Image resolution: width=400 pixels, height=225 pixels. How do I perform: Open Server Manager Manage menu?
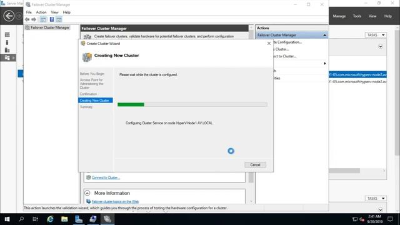[339, 16]
